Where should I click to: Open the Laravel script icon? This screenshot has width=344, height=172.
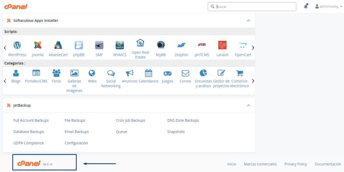pos(222,45)
